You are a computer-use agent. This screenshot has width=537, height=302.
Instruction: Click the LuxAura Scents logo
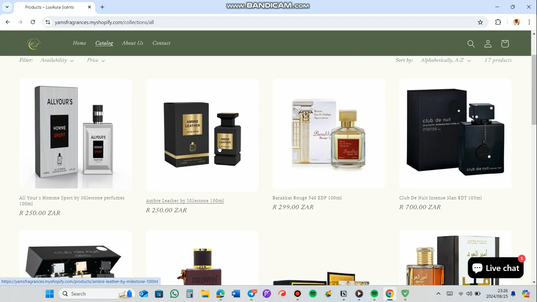coord(33,43)
